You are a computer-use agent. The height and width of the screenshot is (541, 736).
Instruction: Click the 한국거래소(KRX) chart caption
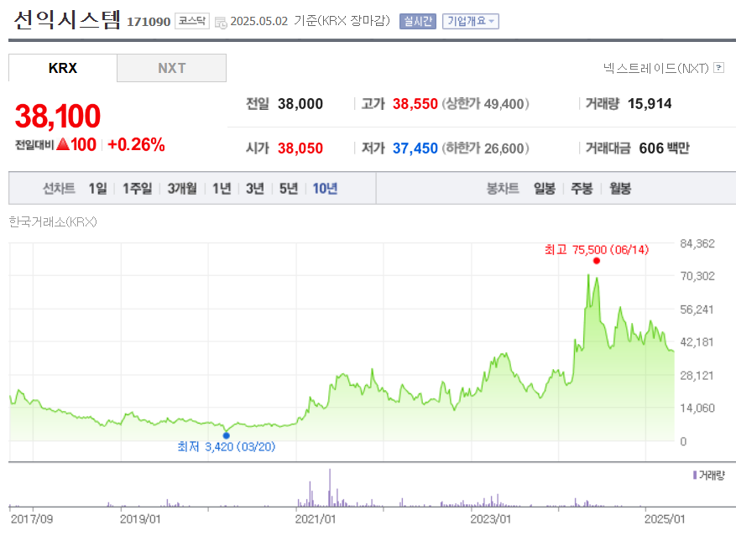53,222
